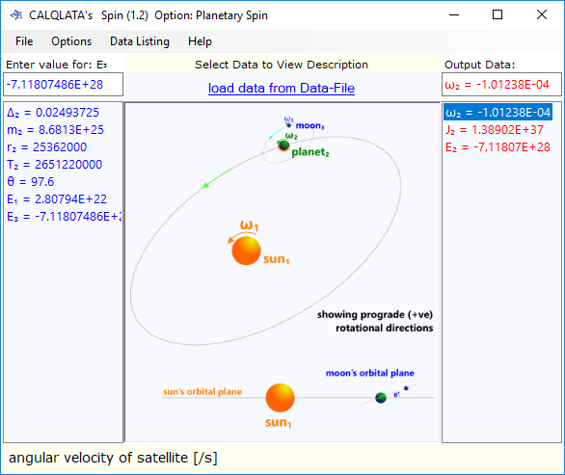Select the Δ₂ = 0.02493725 input row
This screenshot has width=565, height=475.
pyautogui.click(x=53, y=113)
